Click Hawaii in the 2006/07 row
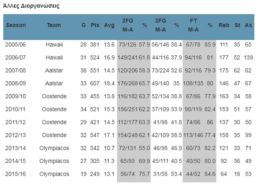The width and height of the screenshot is (258, 188). click(x=54, y=58)
